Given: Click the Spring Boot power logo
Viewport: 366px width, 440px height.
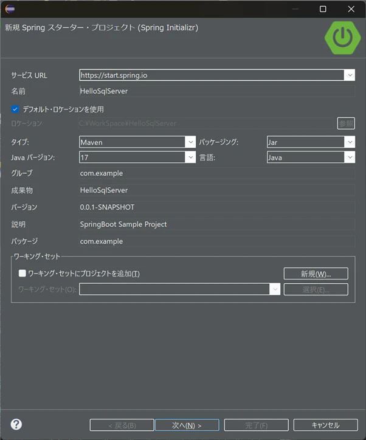Looking at the screenshot, I should 343,38.
